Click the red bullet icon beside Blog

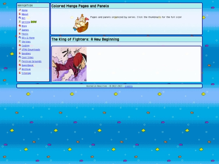20,26
